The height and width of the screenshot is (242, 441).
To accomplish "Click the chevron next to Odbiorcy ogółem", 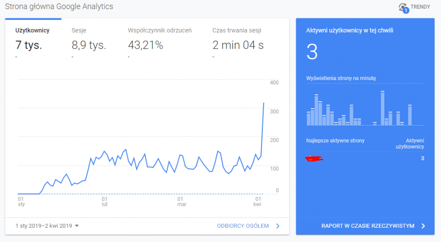I will [278, 226].
